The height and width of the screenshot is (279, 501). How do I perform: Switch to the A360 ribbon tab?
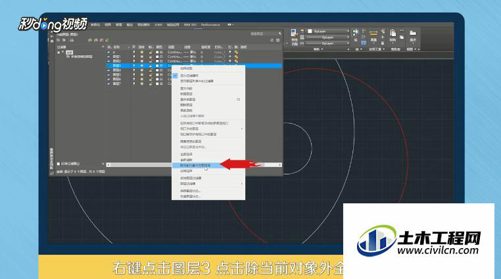(158, 24)
